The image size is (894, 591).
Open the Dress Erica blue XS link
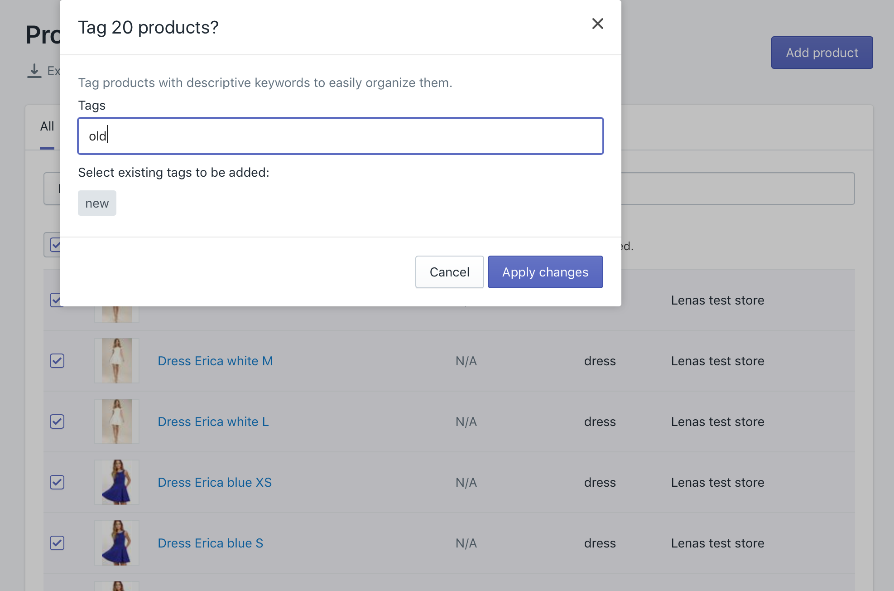[x=214, y=482]
